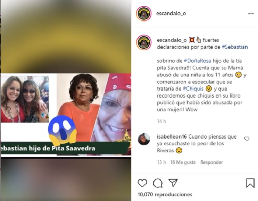Open the comment speech bubble icon
Image resolution: width=258 pixels, height=201 pixels.
pyautogui.click(x=158, y=183)
